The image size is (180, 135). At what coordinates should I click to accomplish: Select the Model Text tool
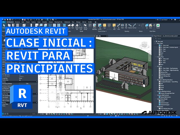pos(77,27)
